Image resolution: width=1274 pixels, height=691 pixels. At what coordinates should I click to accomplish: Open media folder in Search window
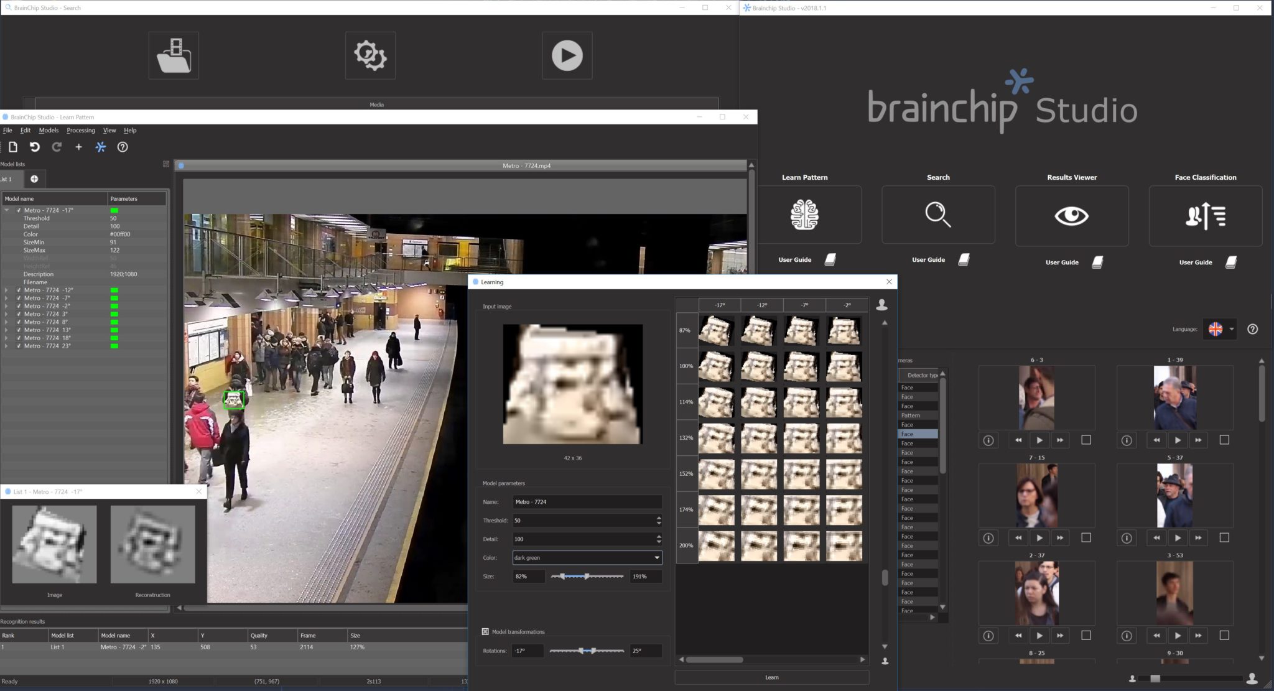(x=174, y=55)
